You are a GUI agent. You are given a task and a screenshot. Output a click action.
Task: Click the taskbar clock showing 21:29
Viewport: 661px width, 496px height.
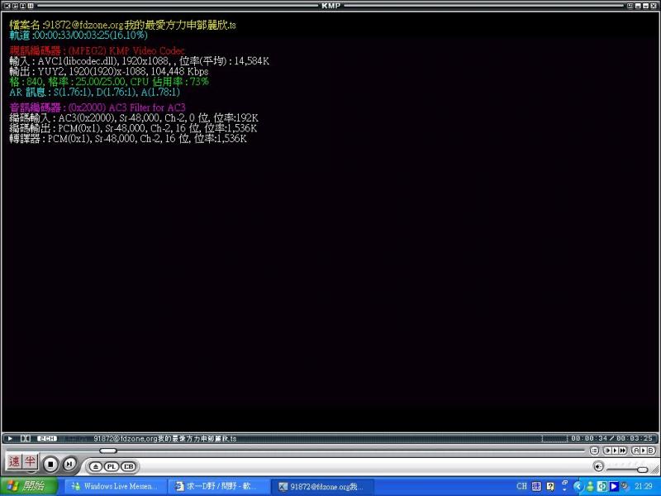click(644, 487)
